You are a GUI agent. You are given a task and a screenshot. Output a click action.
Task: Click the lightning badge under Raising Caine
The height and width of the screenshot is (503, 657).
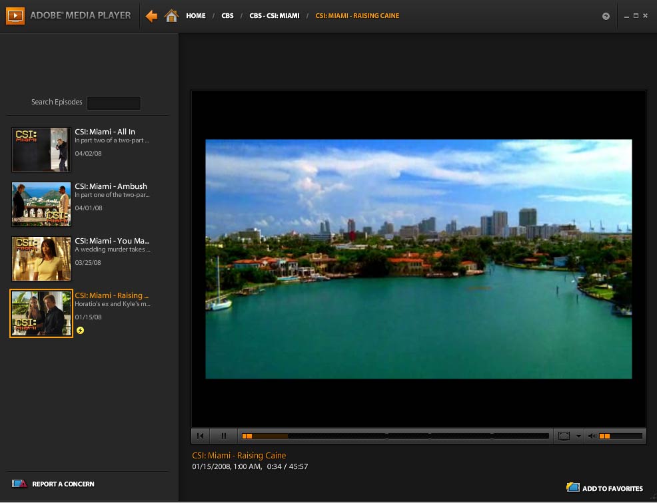click(x=80, y=330)
